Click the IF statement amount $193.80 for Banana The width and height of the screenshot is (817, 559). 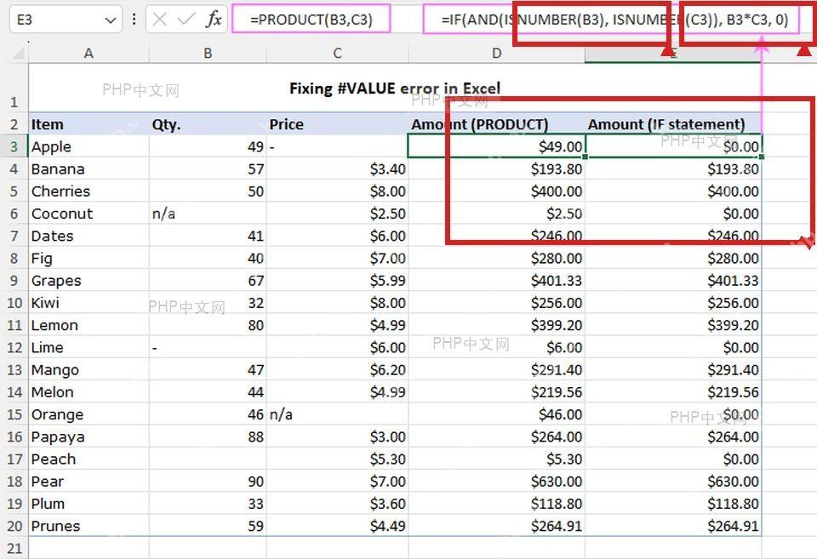pyautogui.click(x=673, y=168)
